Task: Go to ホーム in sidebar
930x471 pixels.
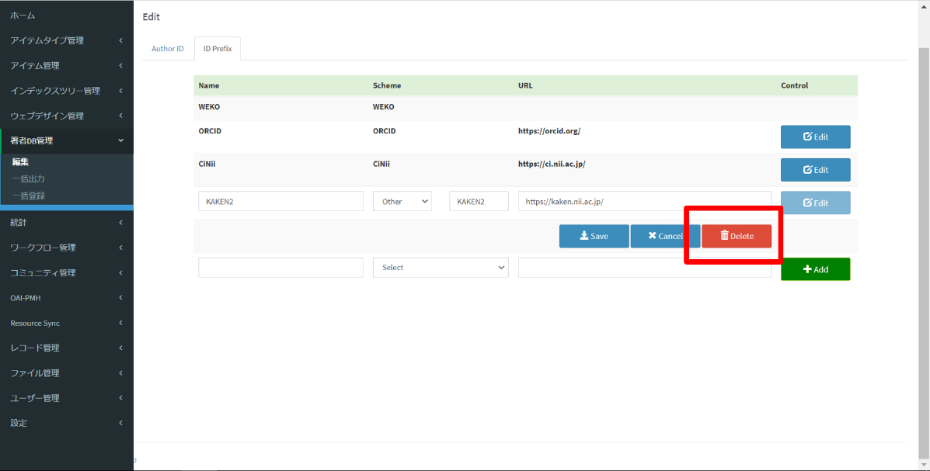Action: click(23, 16)
